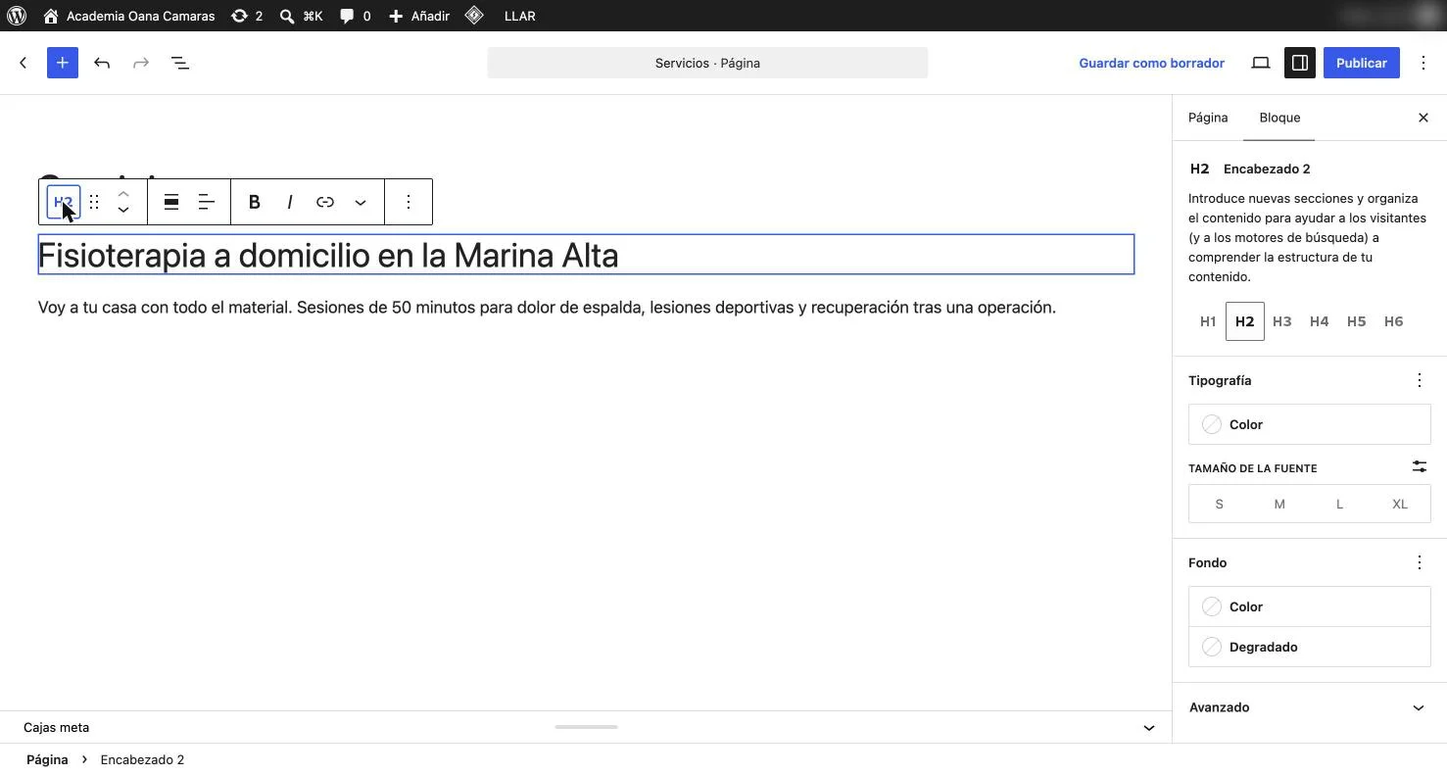Open the typography text Color picker
1447x775 pixels.
click(1310, 424)
